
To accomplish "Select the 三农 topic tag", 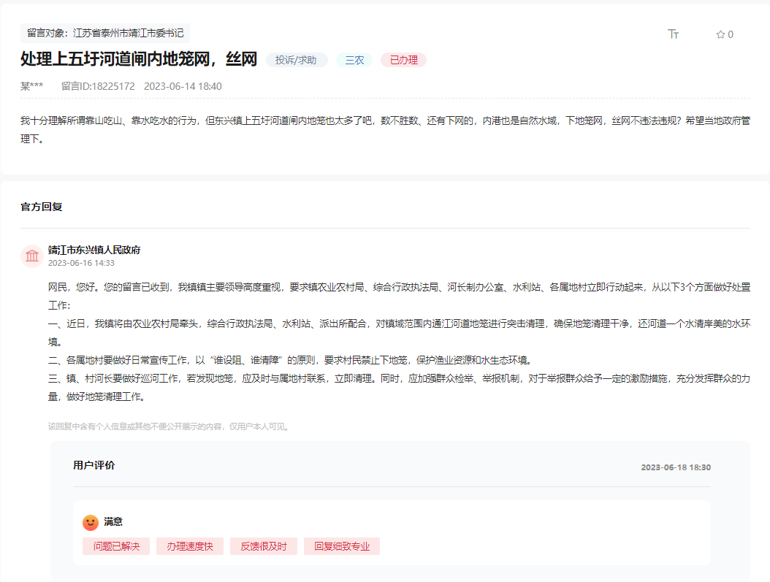I will [354, 60].
